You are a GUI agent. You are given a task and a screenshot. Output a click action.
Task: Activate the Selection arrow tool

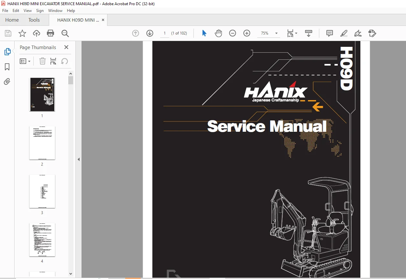coord(204,33)
